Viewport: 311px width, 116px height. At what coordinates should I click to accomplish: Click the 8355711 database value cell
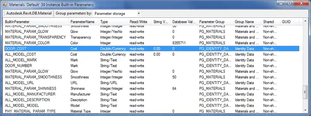(179, 43)
